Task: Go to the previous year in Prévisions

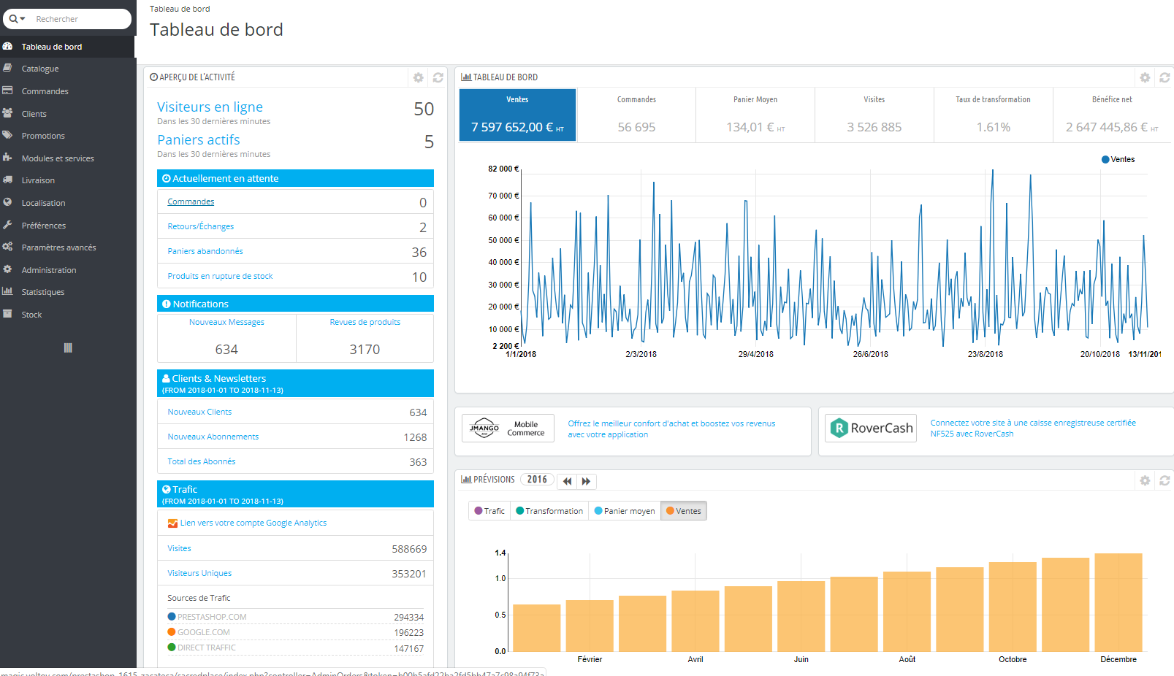Action: (x=568, y=481)
